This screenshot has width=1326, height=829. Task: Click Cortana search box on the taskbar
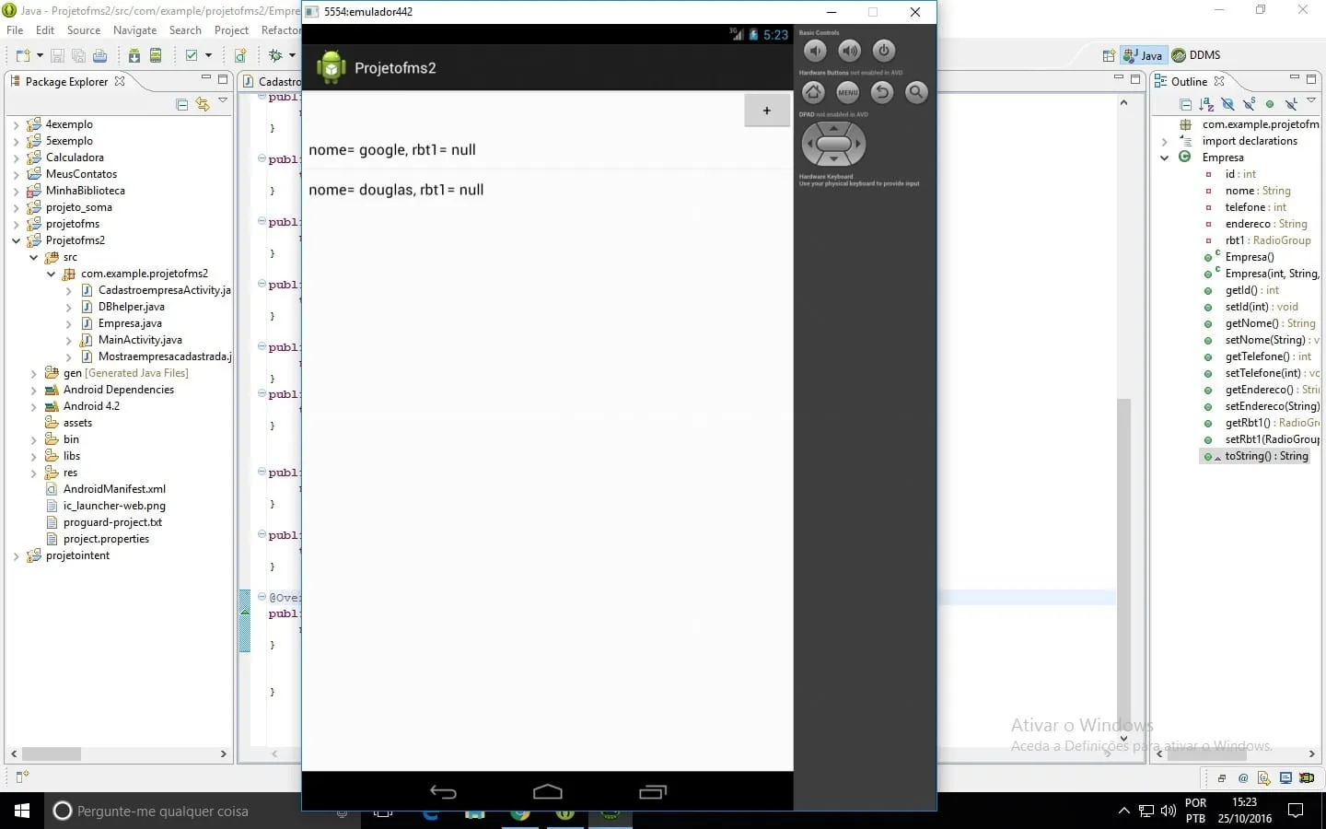click(x=184, y=811)
